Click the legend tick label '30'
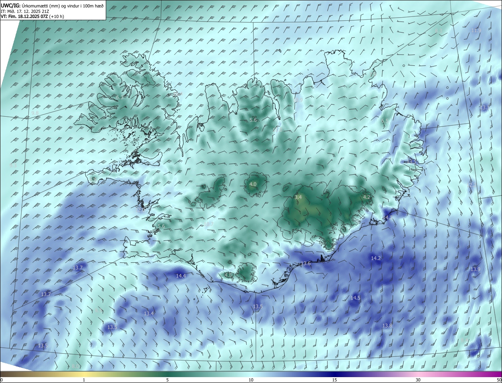The width and height of the screenshot is (502, 383). 418,380
